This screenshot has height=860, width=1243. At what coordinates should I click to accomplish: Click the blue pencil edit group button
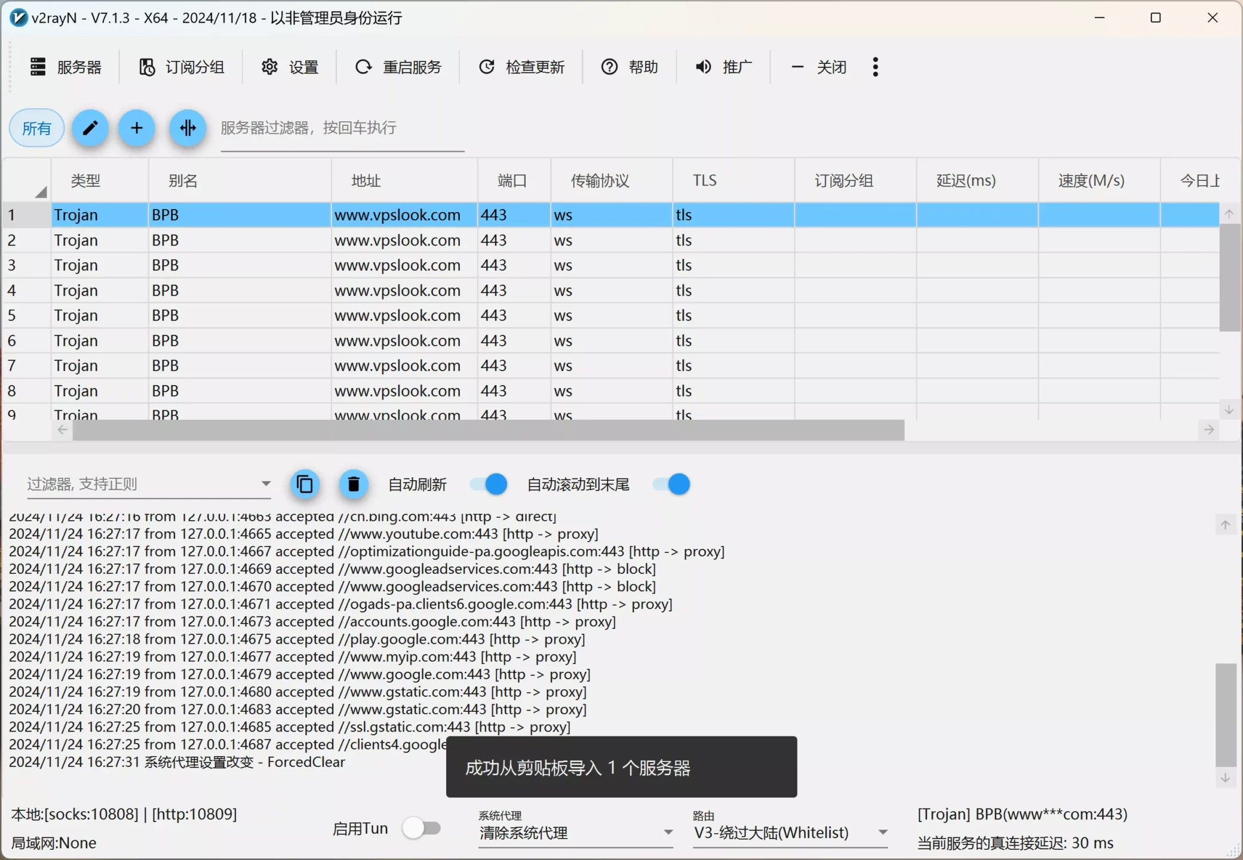90,128
